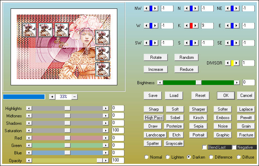Click Opacity slider left arrow
This screenshot has width=259, height=166.
click(x=29, y=160)
